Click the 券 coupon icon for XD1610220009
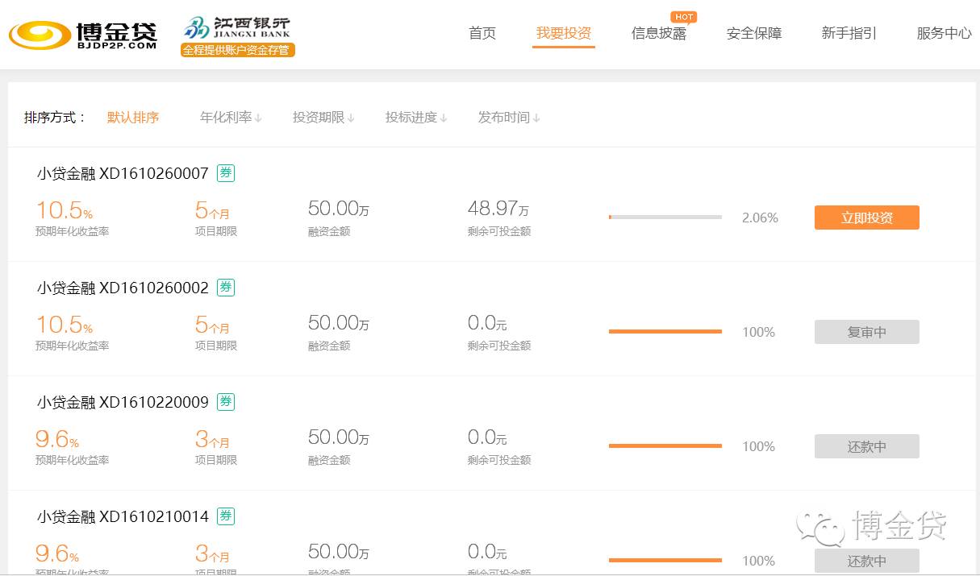Image resolution: width=980 pixels, height=576 pixels. (226, 401)
